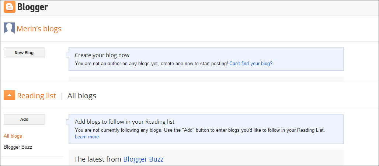Open the Learn more link
This screenshot has height=166, width=379.
[x=87, y=137]
